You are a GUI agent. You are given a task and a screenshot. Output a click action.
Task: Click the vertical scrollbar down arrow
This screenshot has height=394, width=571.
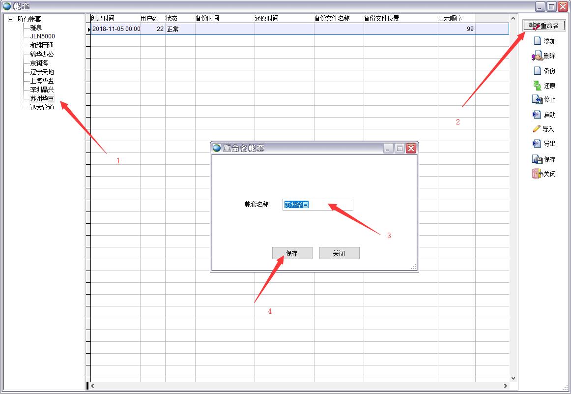(514, 378)
